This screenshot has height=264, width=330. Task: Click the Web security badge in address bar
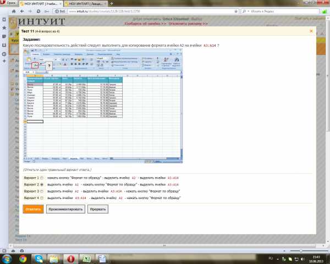click(x=60, y=12)
